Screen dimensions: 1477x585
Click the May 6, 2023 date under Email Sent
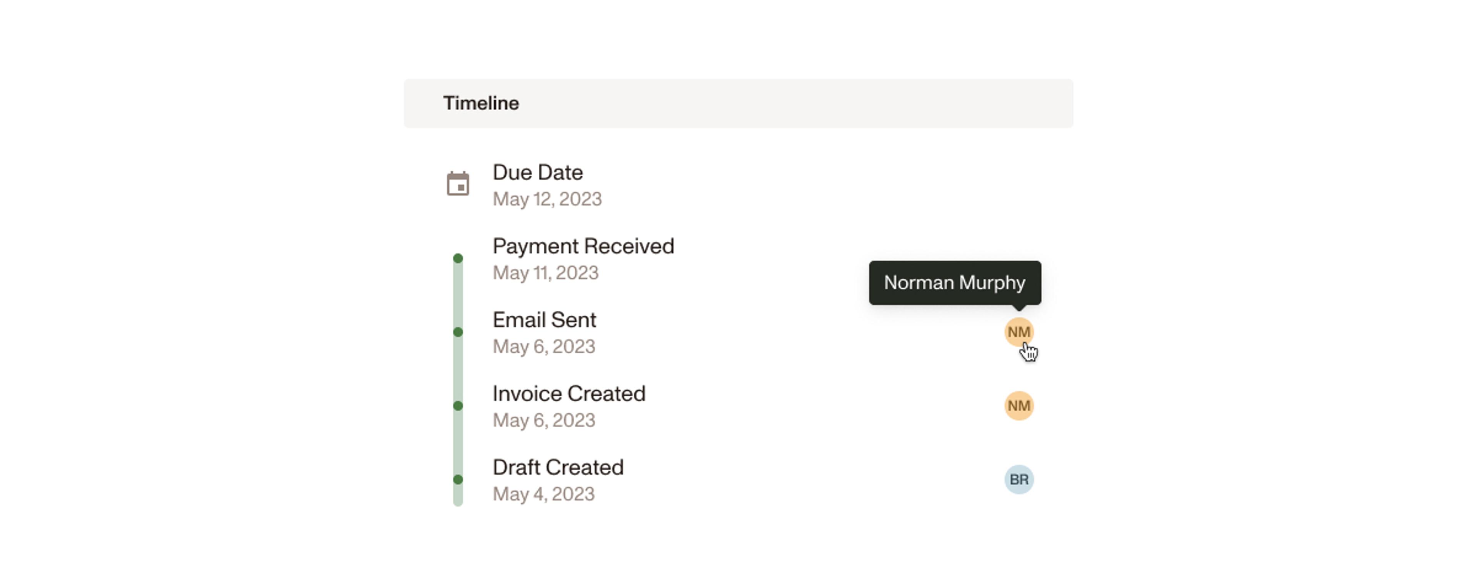543,347
